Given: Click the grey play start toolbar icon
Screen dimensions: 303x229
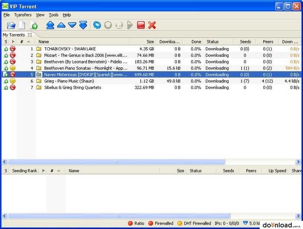Looking at the screenshot, I should 130,25.
